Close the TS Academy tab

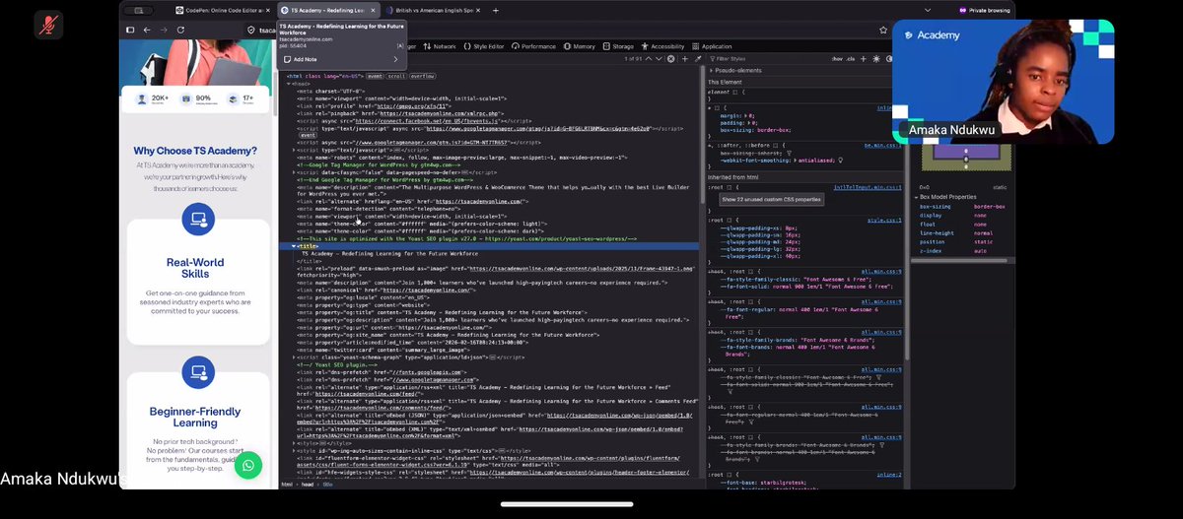[373, 10]
